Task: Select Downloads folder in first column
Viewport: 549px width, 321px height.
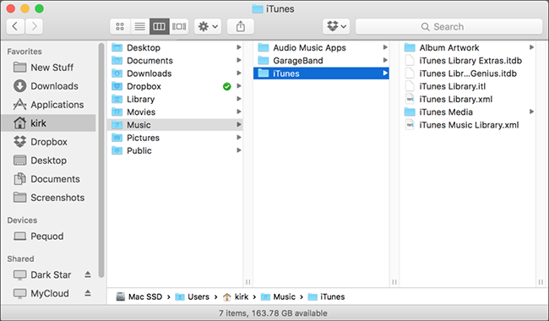Action: (x=175, y=73)
